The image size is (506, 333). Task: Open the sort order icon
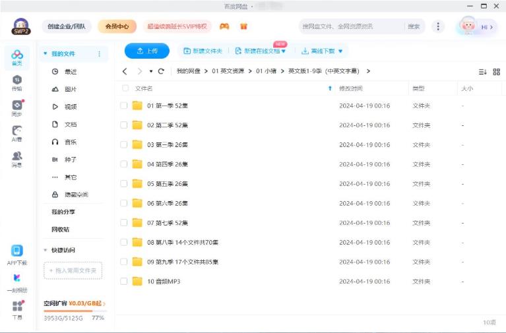tap(482, 72)
